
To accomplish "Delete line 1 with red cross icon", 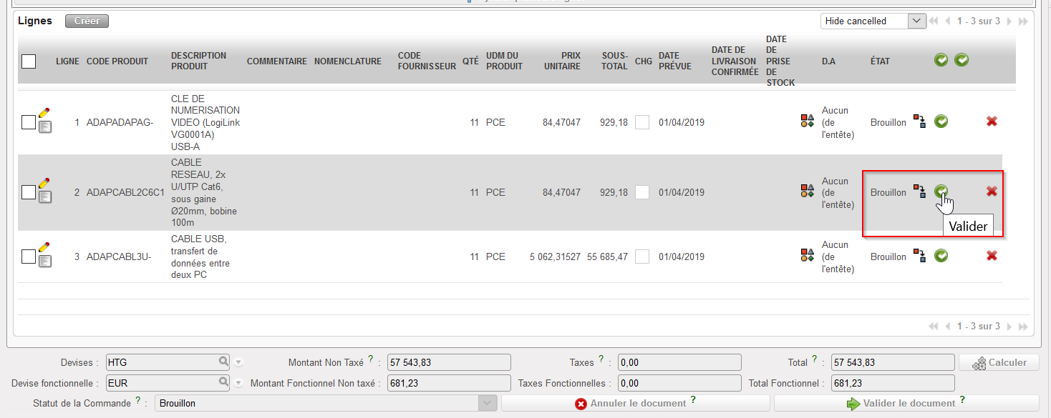I will pyautogui.click(x=992, y=121).
